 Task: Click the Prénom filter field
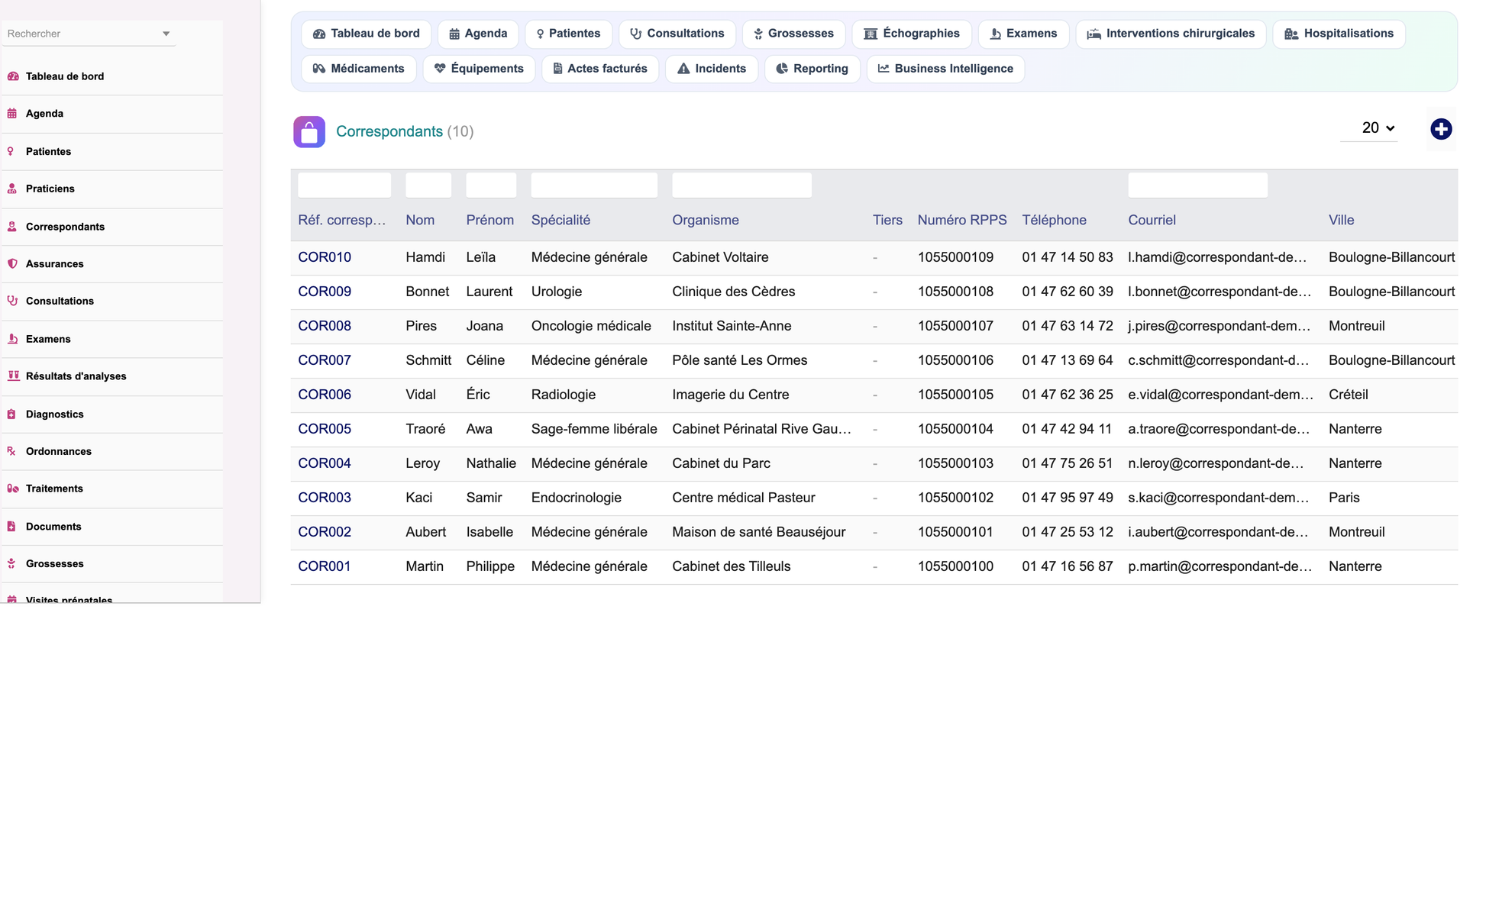(491, 185)
